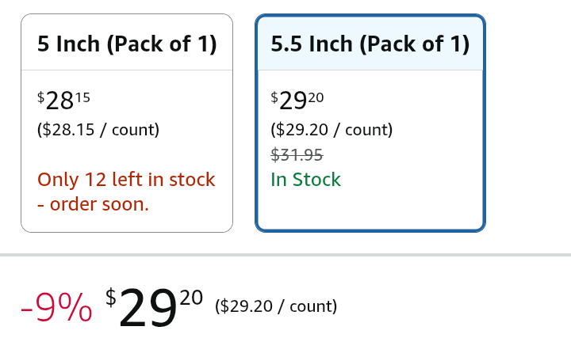
Task: Click the green 'In Stock' label
Action: pyautogui.click(x=305, y=180)
